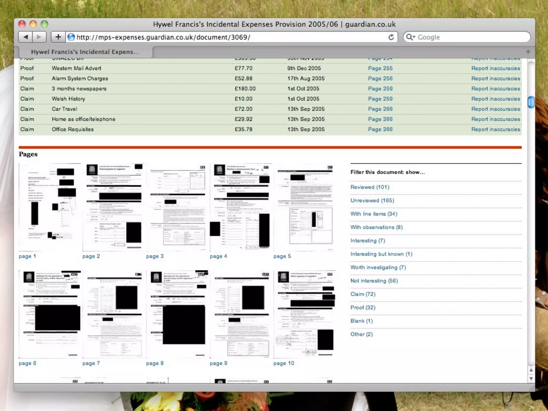Reload the page using refresh icon

391,37
